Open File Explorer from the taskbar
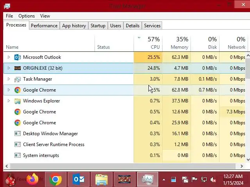This screenshot has width=250, height=187. [102, 179]
